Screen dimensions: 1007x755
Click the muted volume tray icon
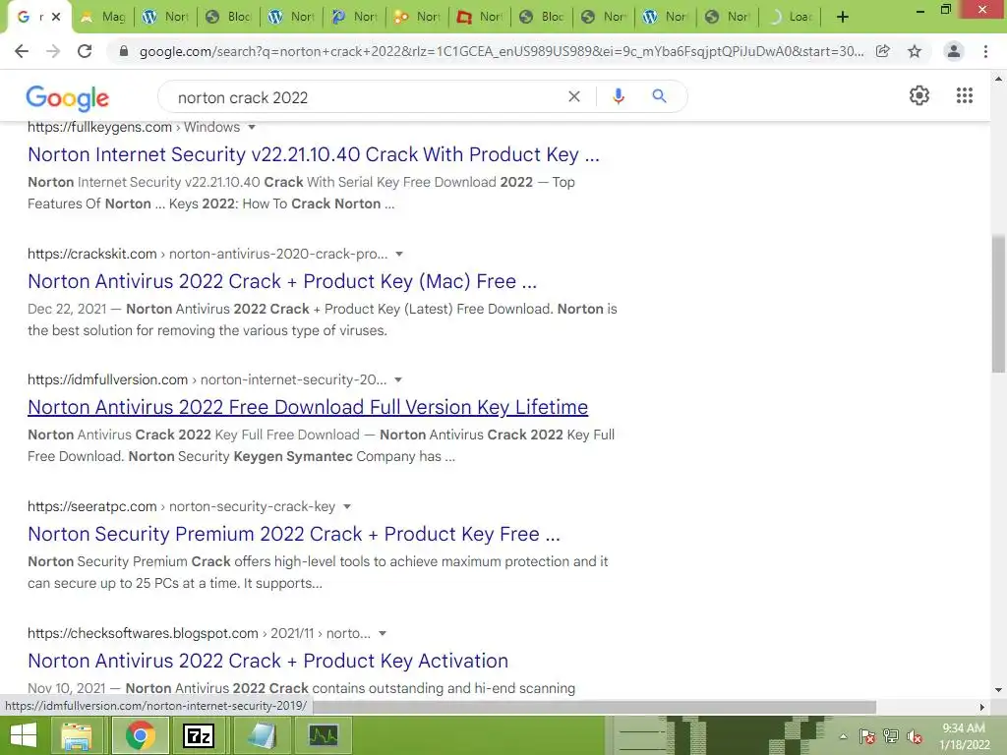point(915,736)
